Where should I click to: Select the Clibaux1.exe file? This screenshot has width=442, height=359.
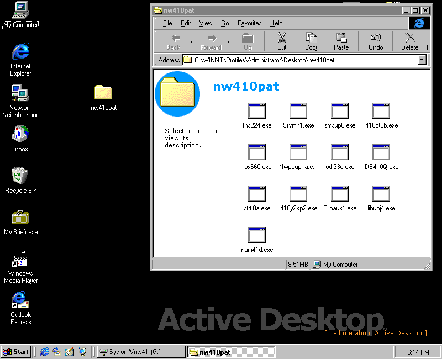[340, 198]
